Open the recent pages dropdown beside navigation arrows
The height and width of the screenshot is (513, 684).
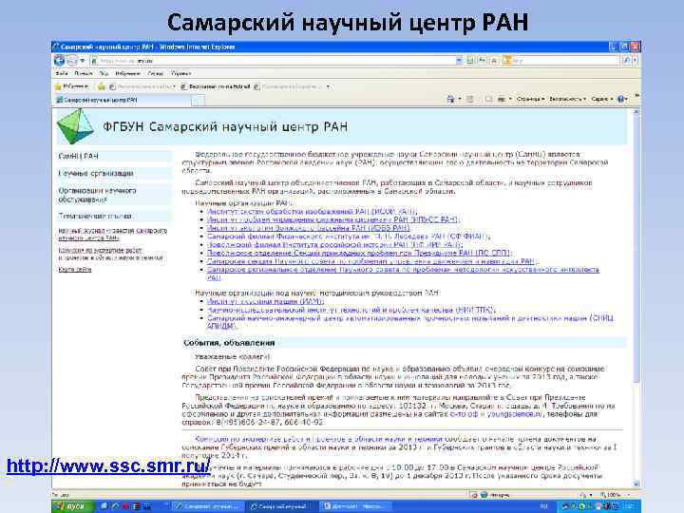click(83, 61)
